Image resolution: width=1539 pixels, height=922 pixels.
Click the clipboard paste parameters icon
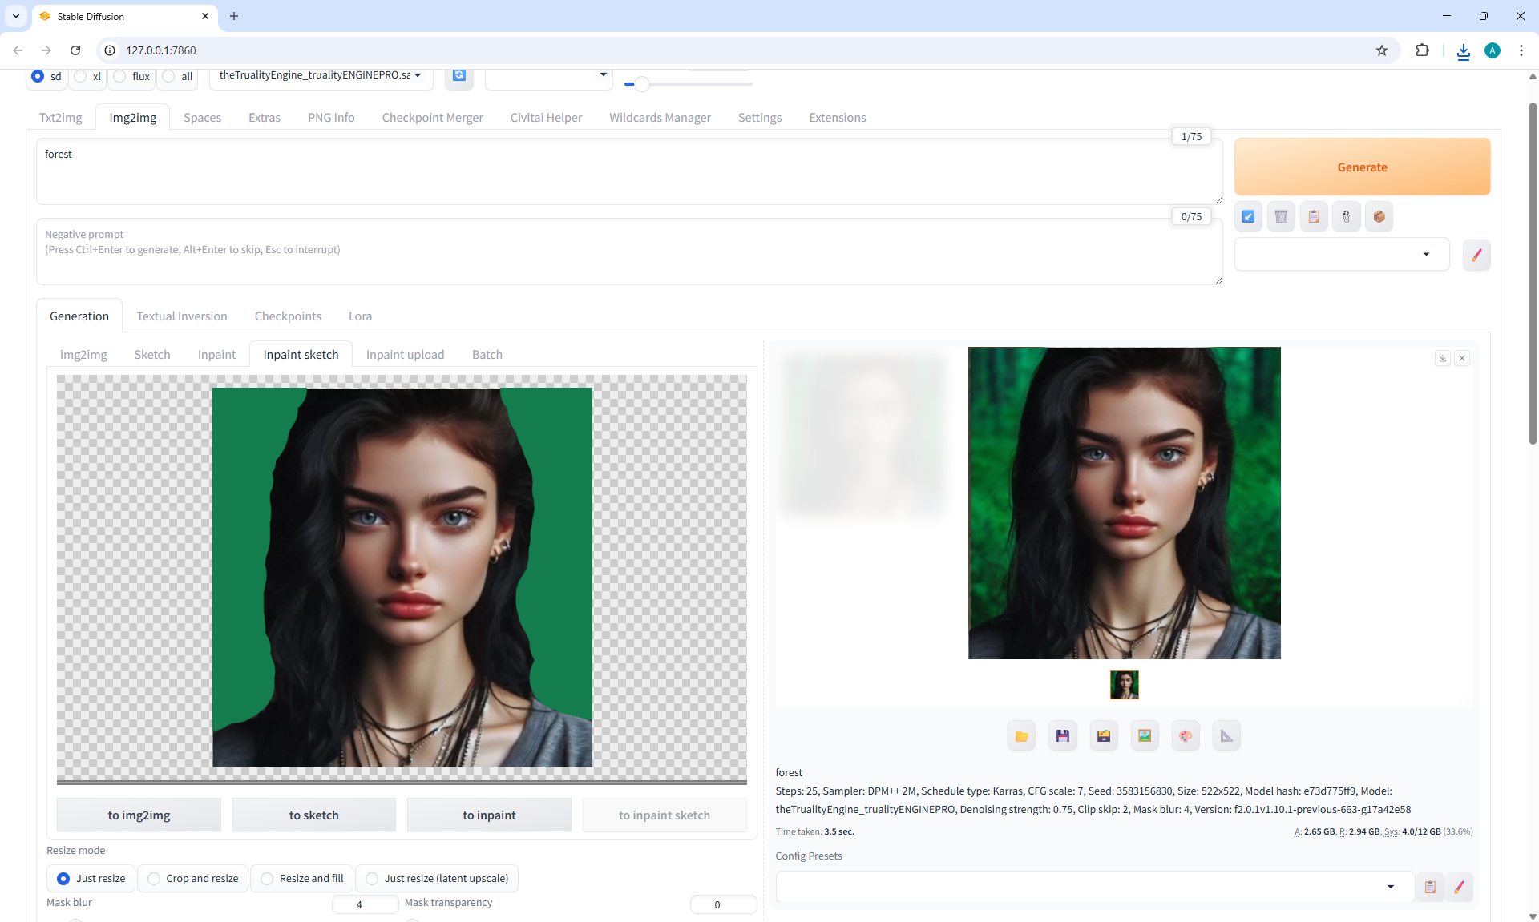[x=1314, y=216]
